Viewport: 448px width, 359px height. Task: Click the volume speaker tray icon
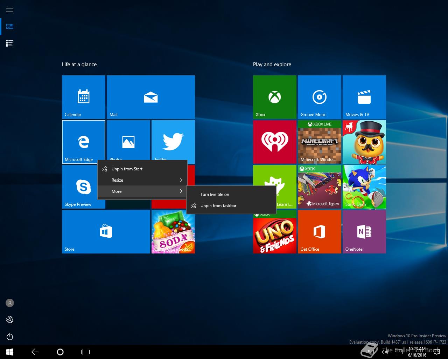[385, 352]
